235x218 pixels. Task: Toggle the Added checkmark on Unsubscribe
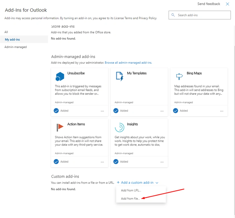click(56, 111)
